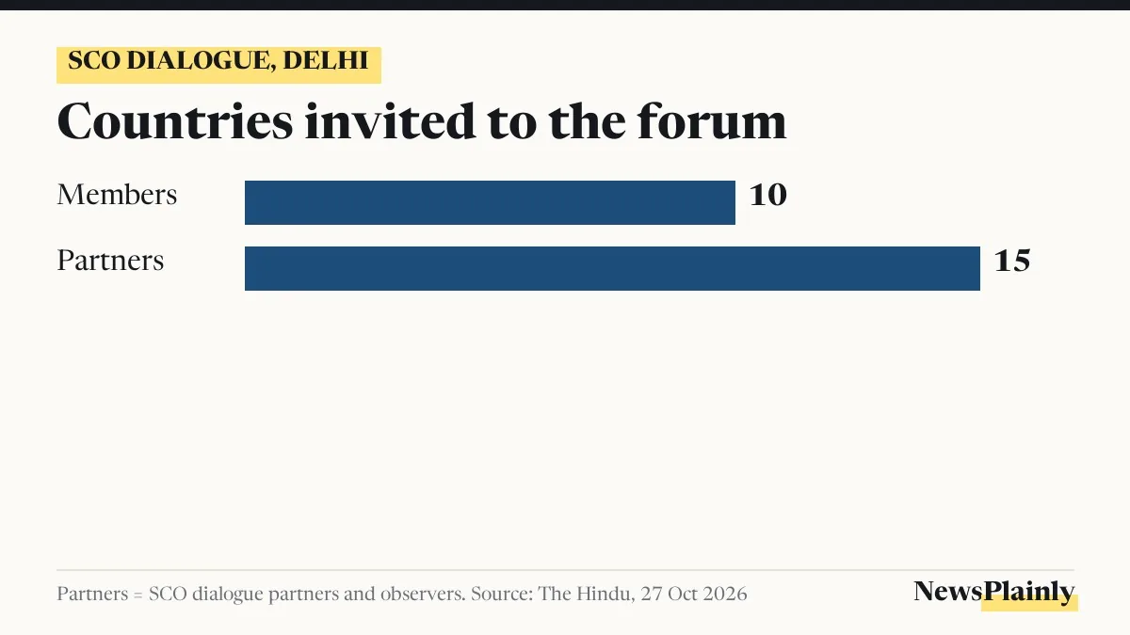
Task: Click the SCO DIALOGUE, DELHI tag
Action: (218, 64)
